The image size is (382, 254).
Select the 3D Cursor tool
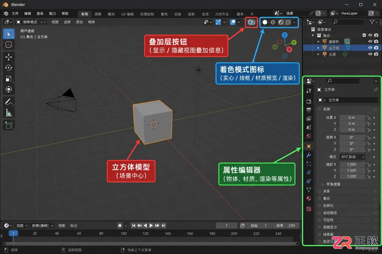point(9,45)
